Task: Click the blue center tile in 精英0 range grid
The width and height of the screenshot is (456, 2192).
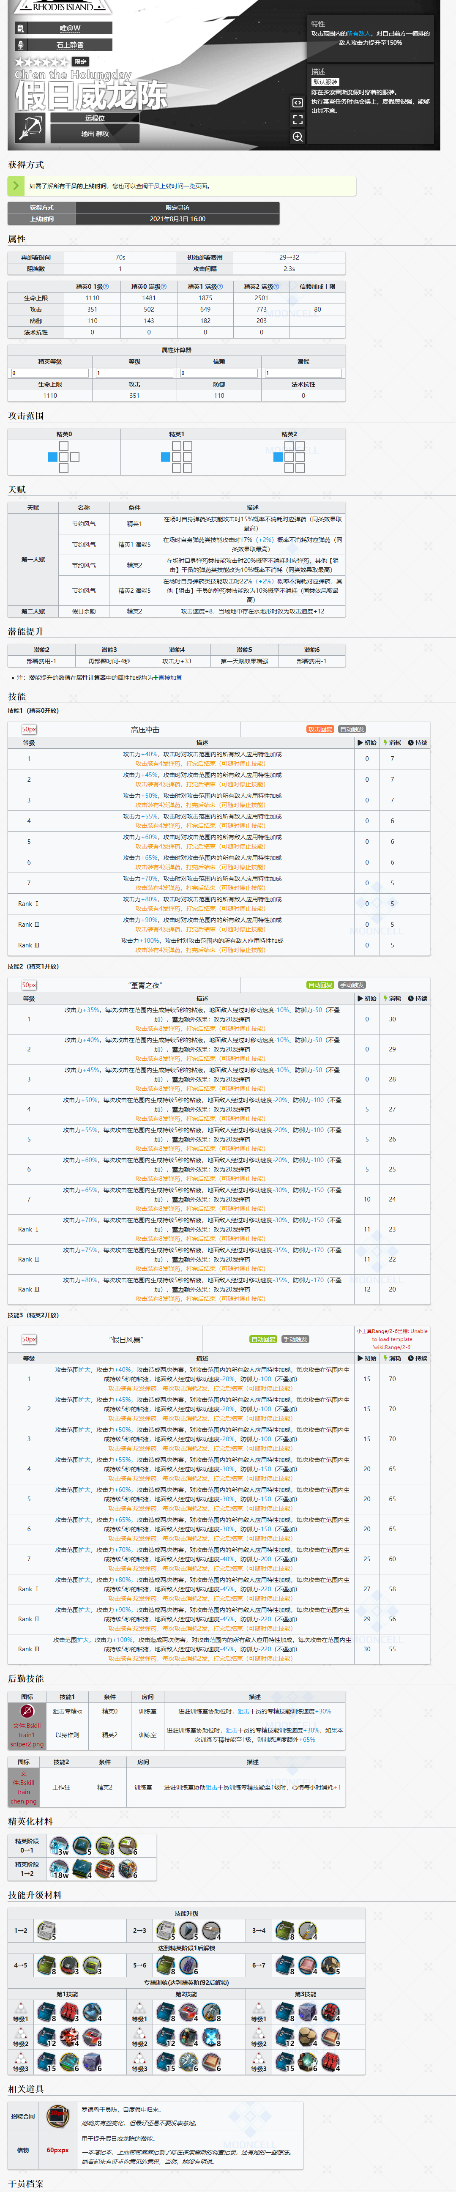Action: 53,457
